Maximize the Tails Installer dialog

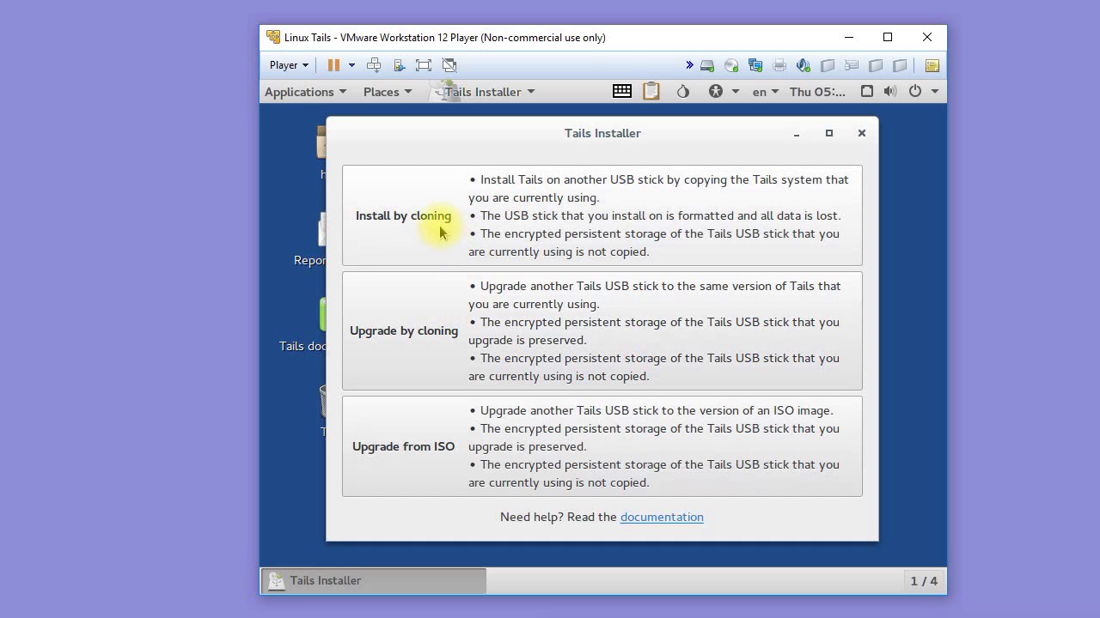click(x=829, y=133)
